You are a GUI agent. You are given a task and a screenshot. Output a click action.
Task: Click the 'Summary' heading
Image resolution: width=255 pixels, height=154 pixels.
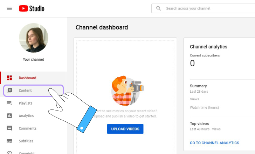click(198, 86)
